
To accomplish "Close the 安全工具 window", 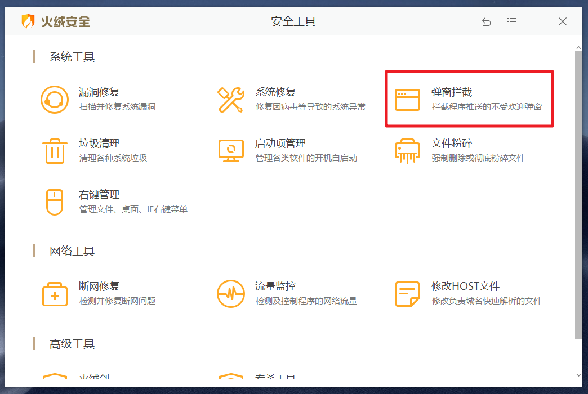I will click(x=563, y=21).
